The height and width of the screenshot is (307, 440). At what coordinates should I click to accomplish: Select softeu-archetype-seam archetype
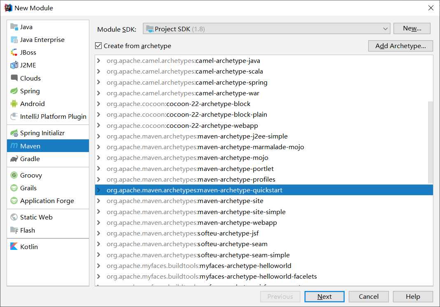(264, 244)
